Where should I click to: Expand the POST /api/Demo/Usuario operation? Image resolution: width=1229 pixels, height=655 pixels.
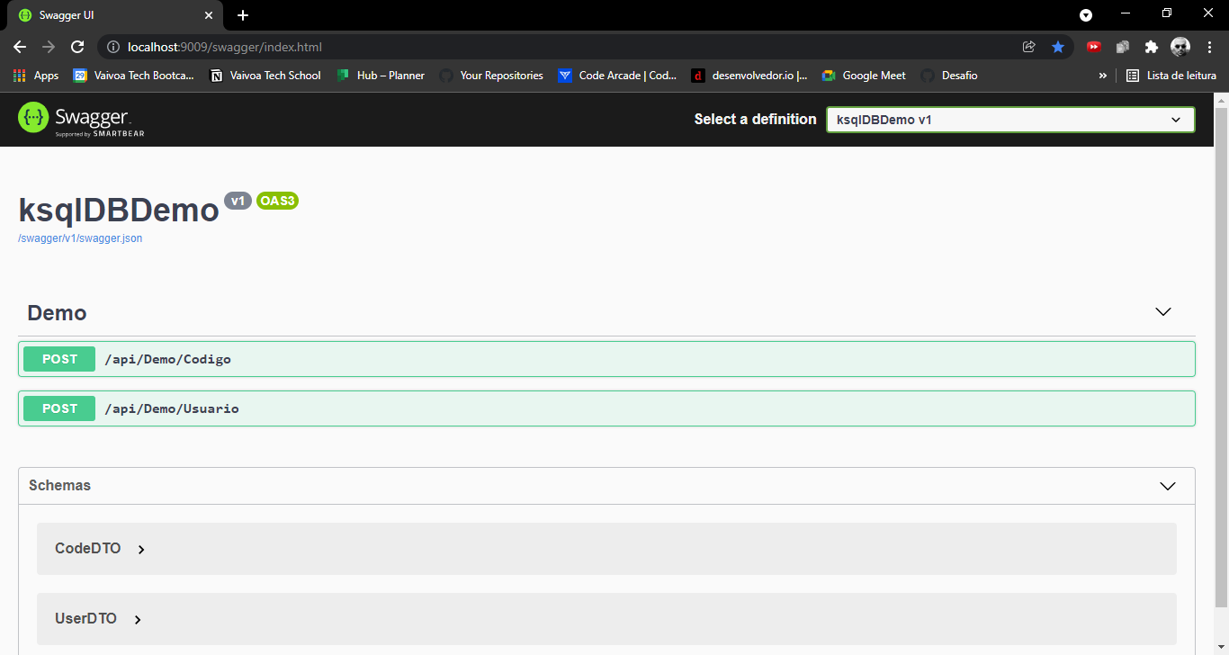pos(606,408)
